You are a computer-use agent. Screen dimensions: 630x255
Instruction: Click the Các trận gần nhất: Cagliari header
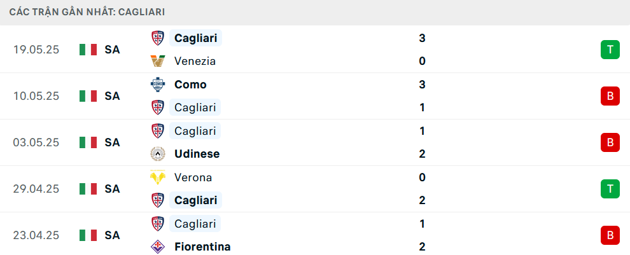[87, 12]
